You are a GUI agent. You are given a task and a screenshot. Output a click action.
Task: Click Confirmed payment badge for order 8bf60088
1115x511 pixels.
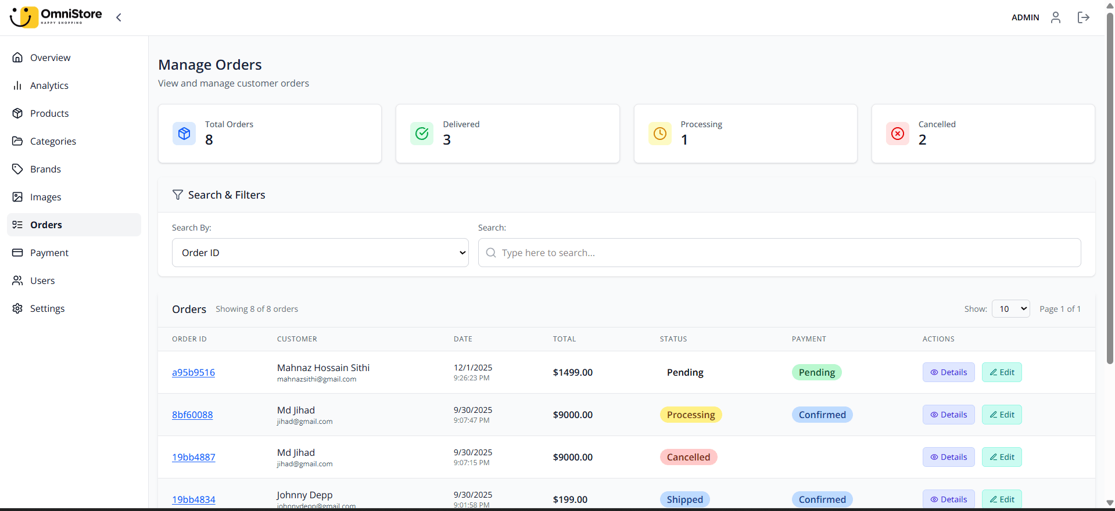(822, 415)
